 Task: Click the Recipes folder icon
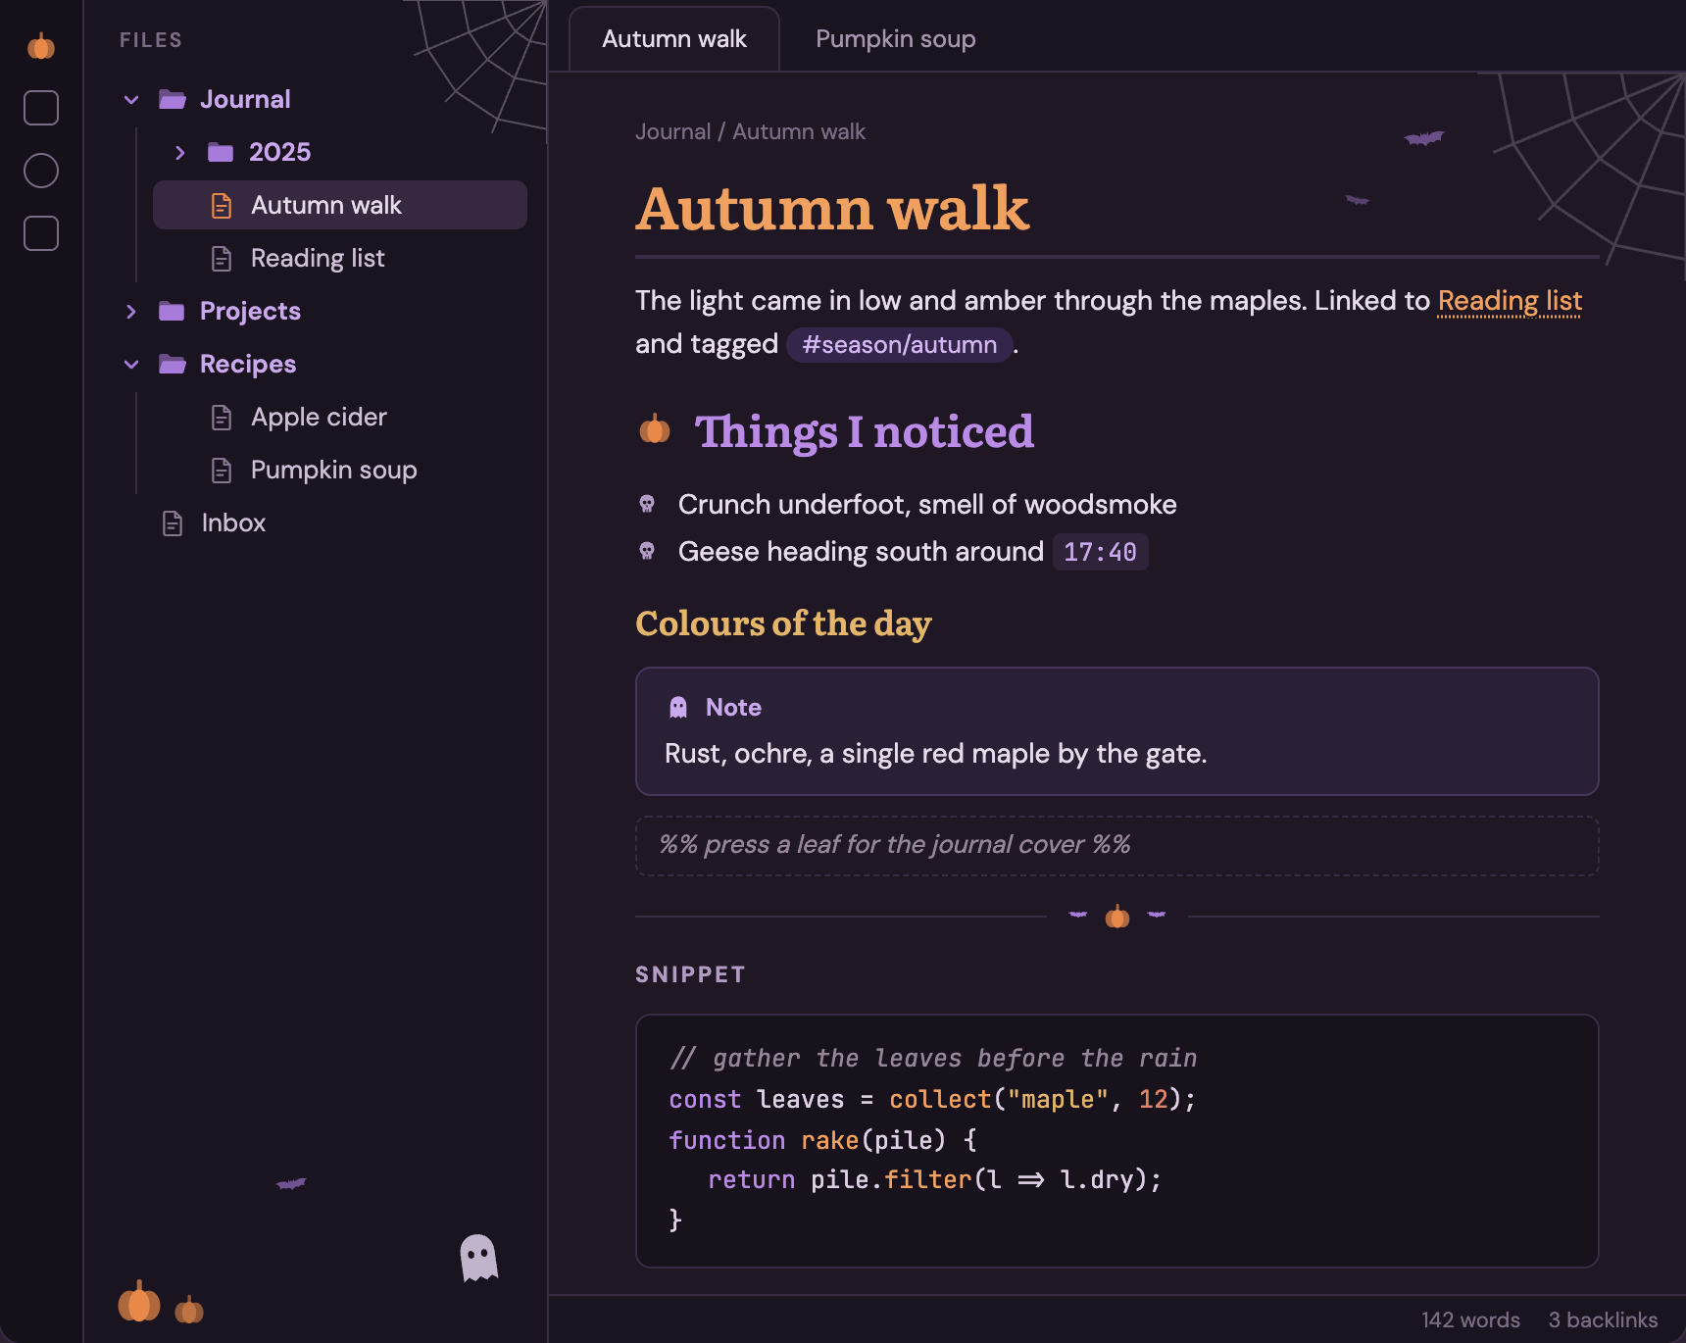click(173, 364)
